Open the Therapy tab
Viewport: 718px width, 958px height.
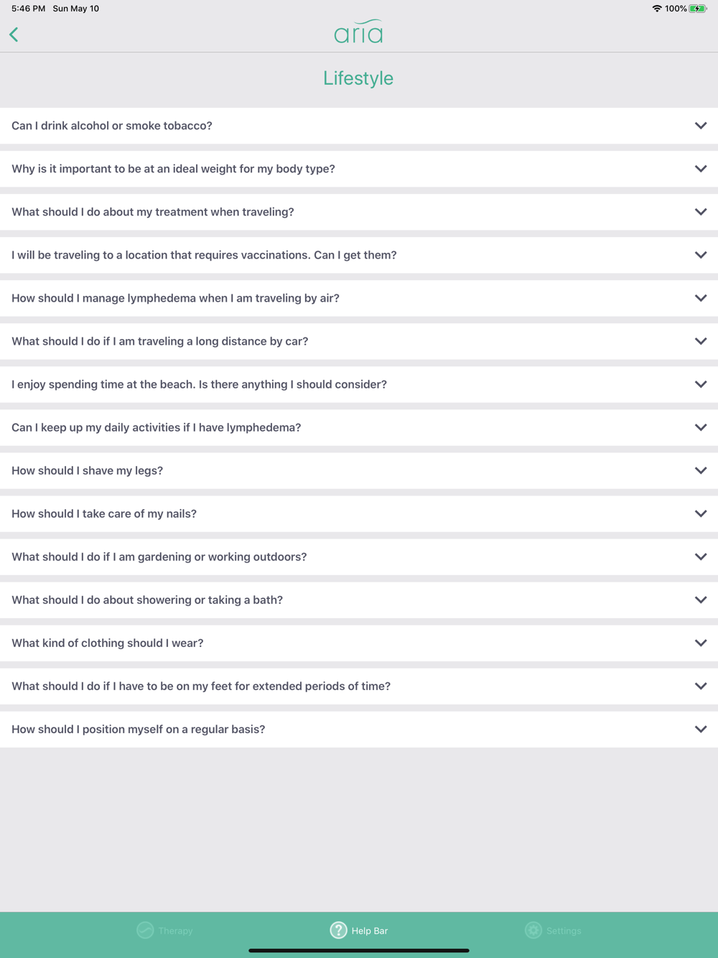165,930
